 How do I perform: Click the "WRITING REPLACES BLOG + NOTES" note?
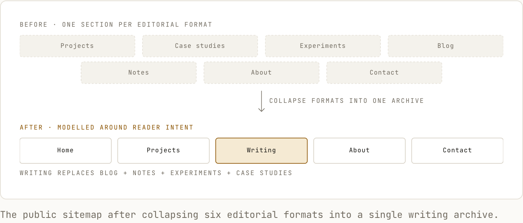[x=156, y=173]
